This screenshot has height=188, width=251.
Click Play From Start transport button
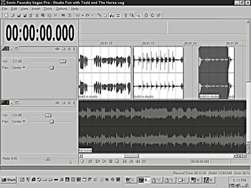pyautogui.click(x=97, y=161)
